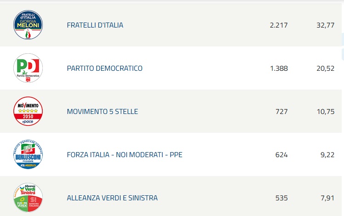This screenshot has width=344, height=216.
Task: Open the FRATELLI D'ITALIA party link
Action: (x=95, y=25)
